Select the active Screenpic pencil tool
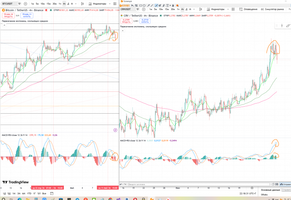Image resolution: width=291 pixels, height=200 pixels. pos(156,5)
